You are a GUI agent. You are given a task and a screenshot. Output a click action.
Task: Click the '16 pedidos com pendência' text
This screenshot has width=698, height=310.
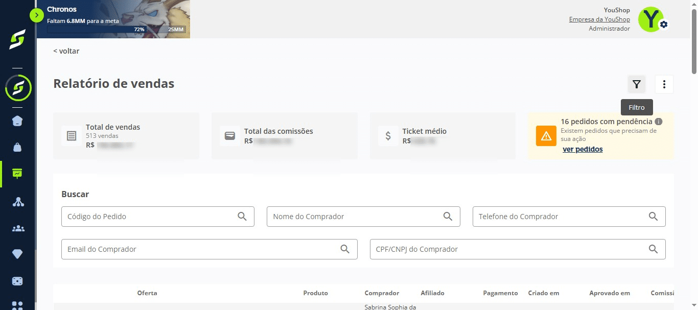coord(607,122)
